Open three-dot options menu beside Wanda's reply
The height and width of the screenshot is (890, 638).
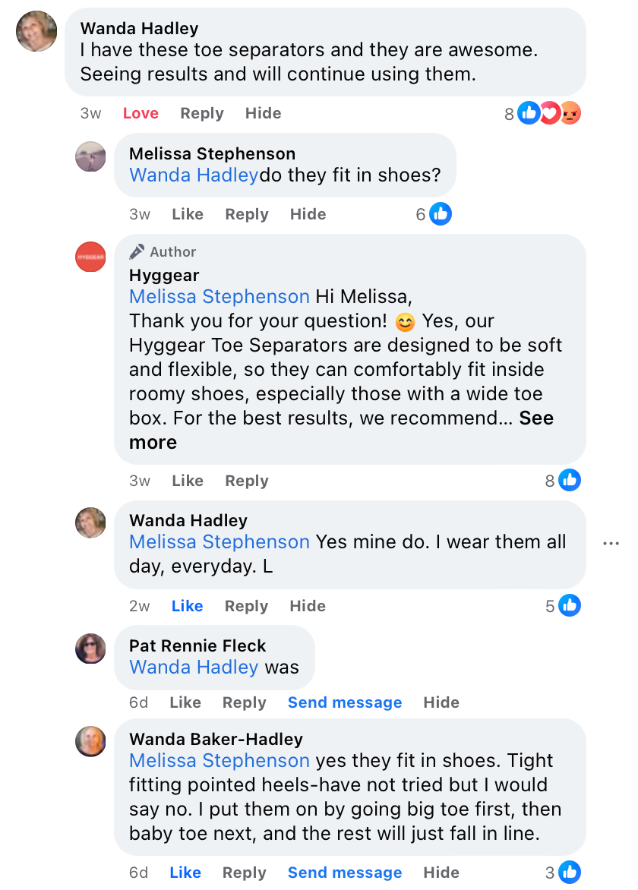point(611,543)
